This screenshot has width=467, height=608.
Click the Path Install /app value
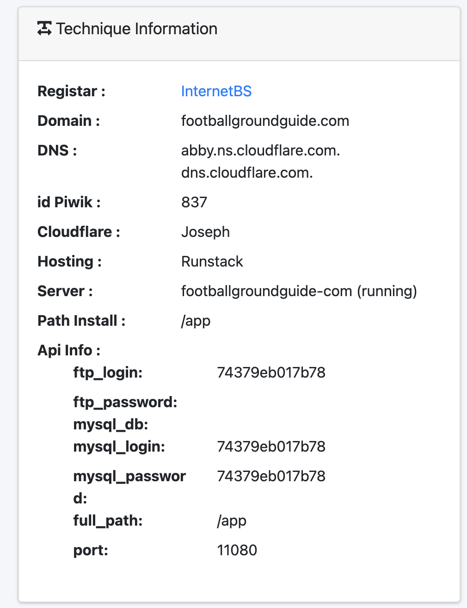click(196, 321)
